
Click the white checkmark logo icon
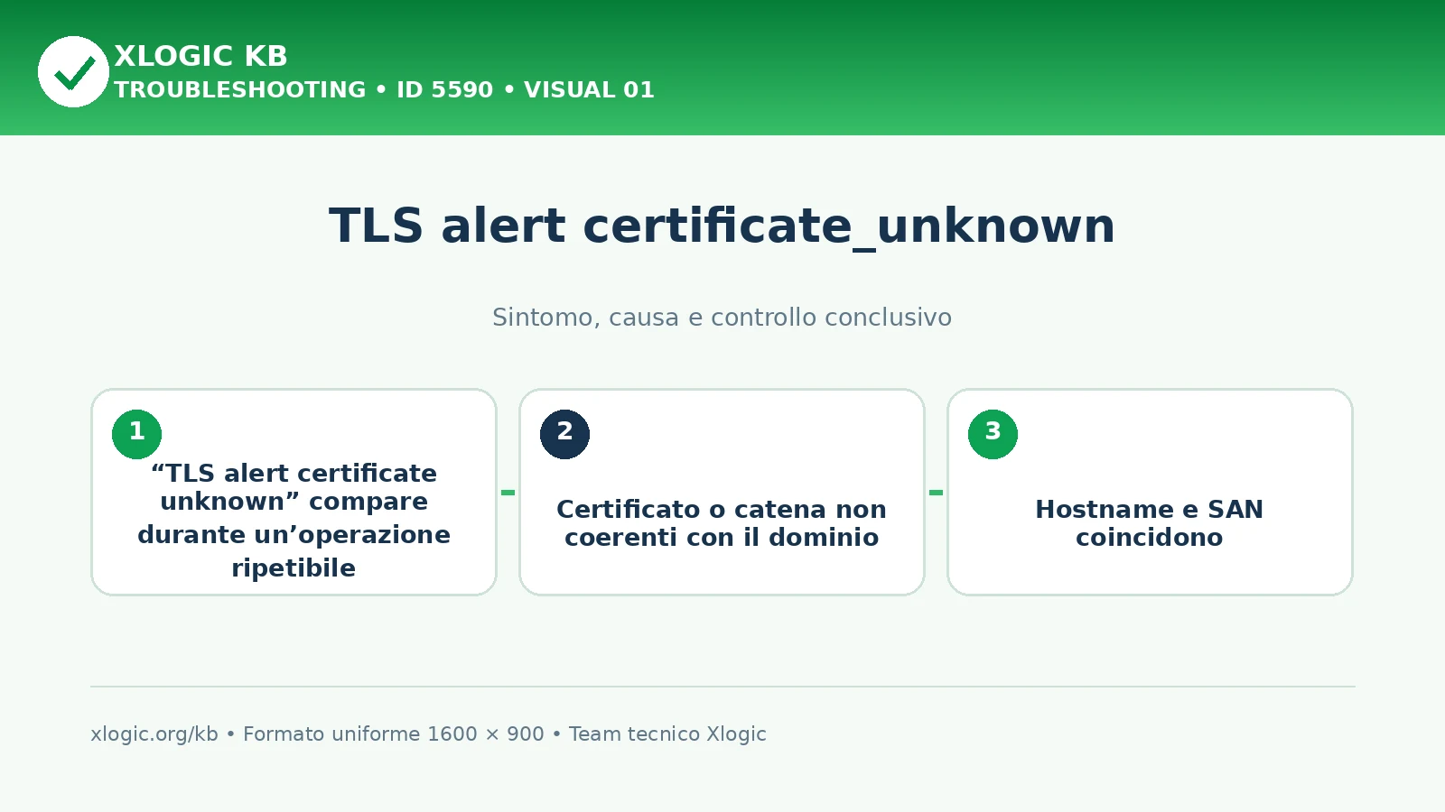point(73,71)
